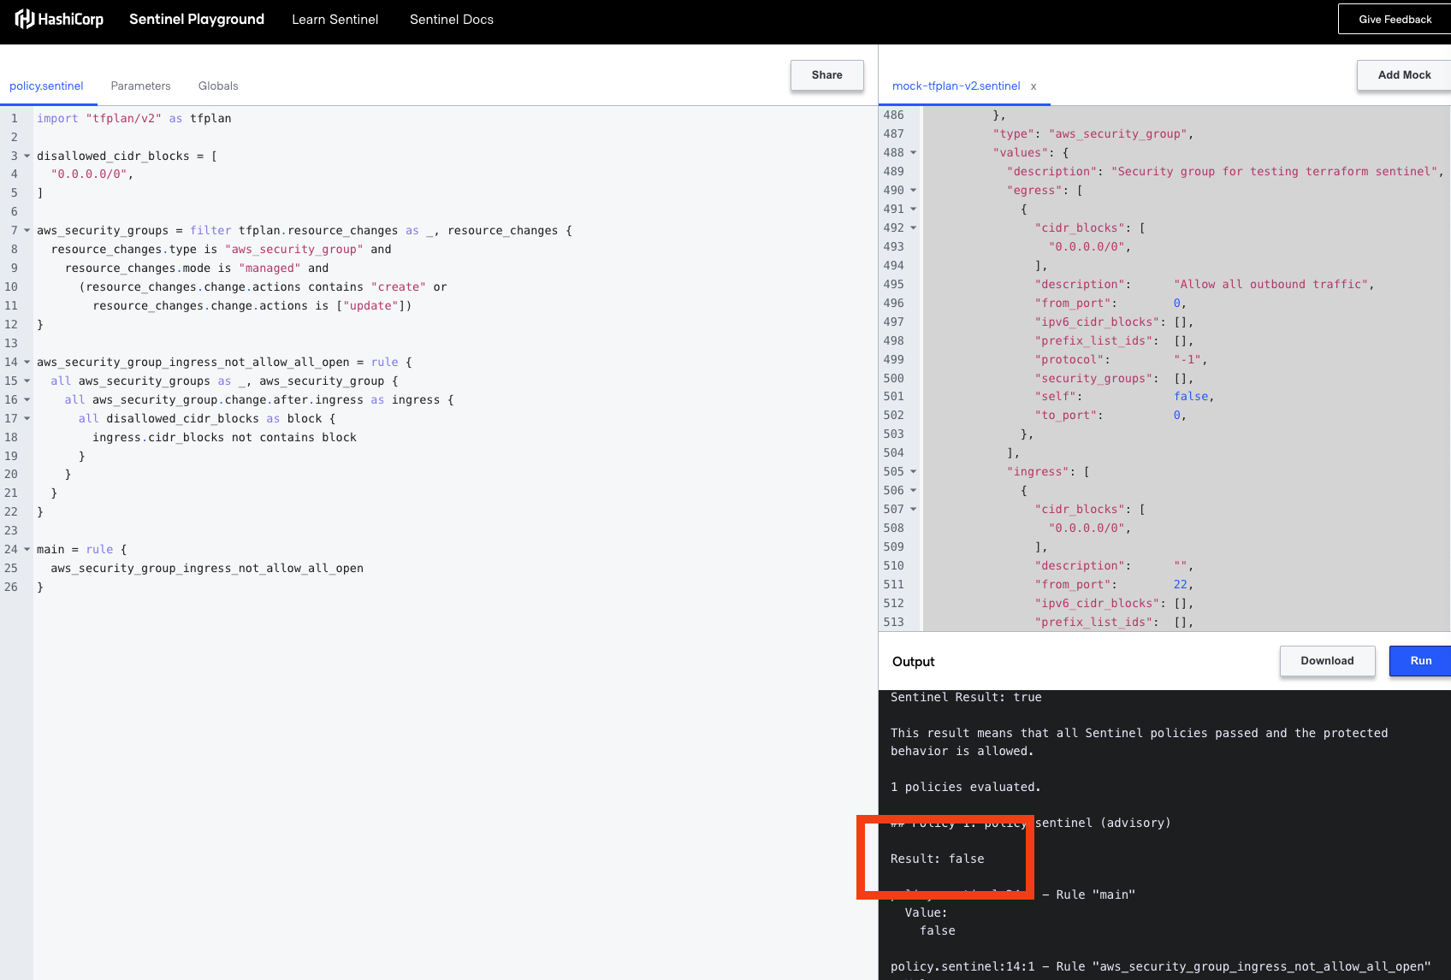The image size is (1451, 980).
Task: Collapse mock fold arrow at line 491
Action: point(913,210)
